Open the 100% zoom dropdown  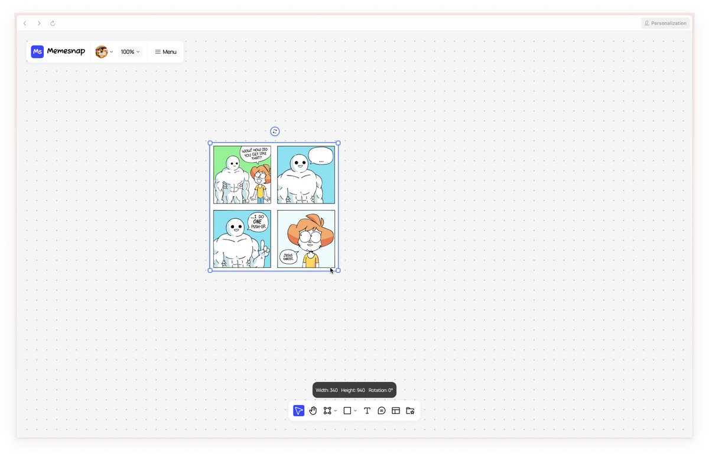click(131, 52)
